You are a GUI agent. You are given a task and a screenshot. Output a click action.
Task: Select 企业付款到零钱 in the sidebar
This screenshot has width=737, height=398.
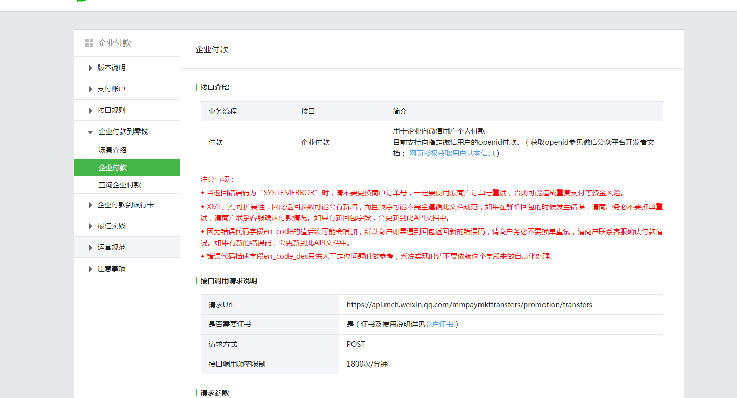(123, 131)
